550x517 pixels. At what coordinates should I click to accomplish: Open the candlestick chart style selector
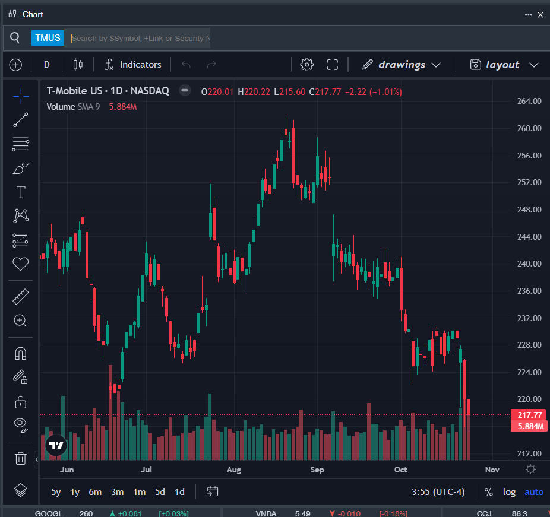click(x=78, y=65)
